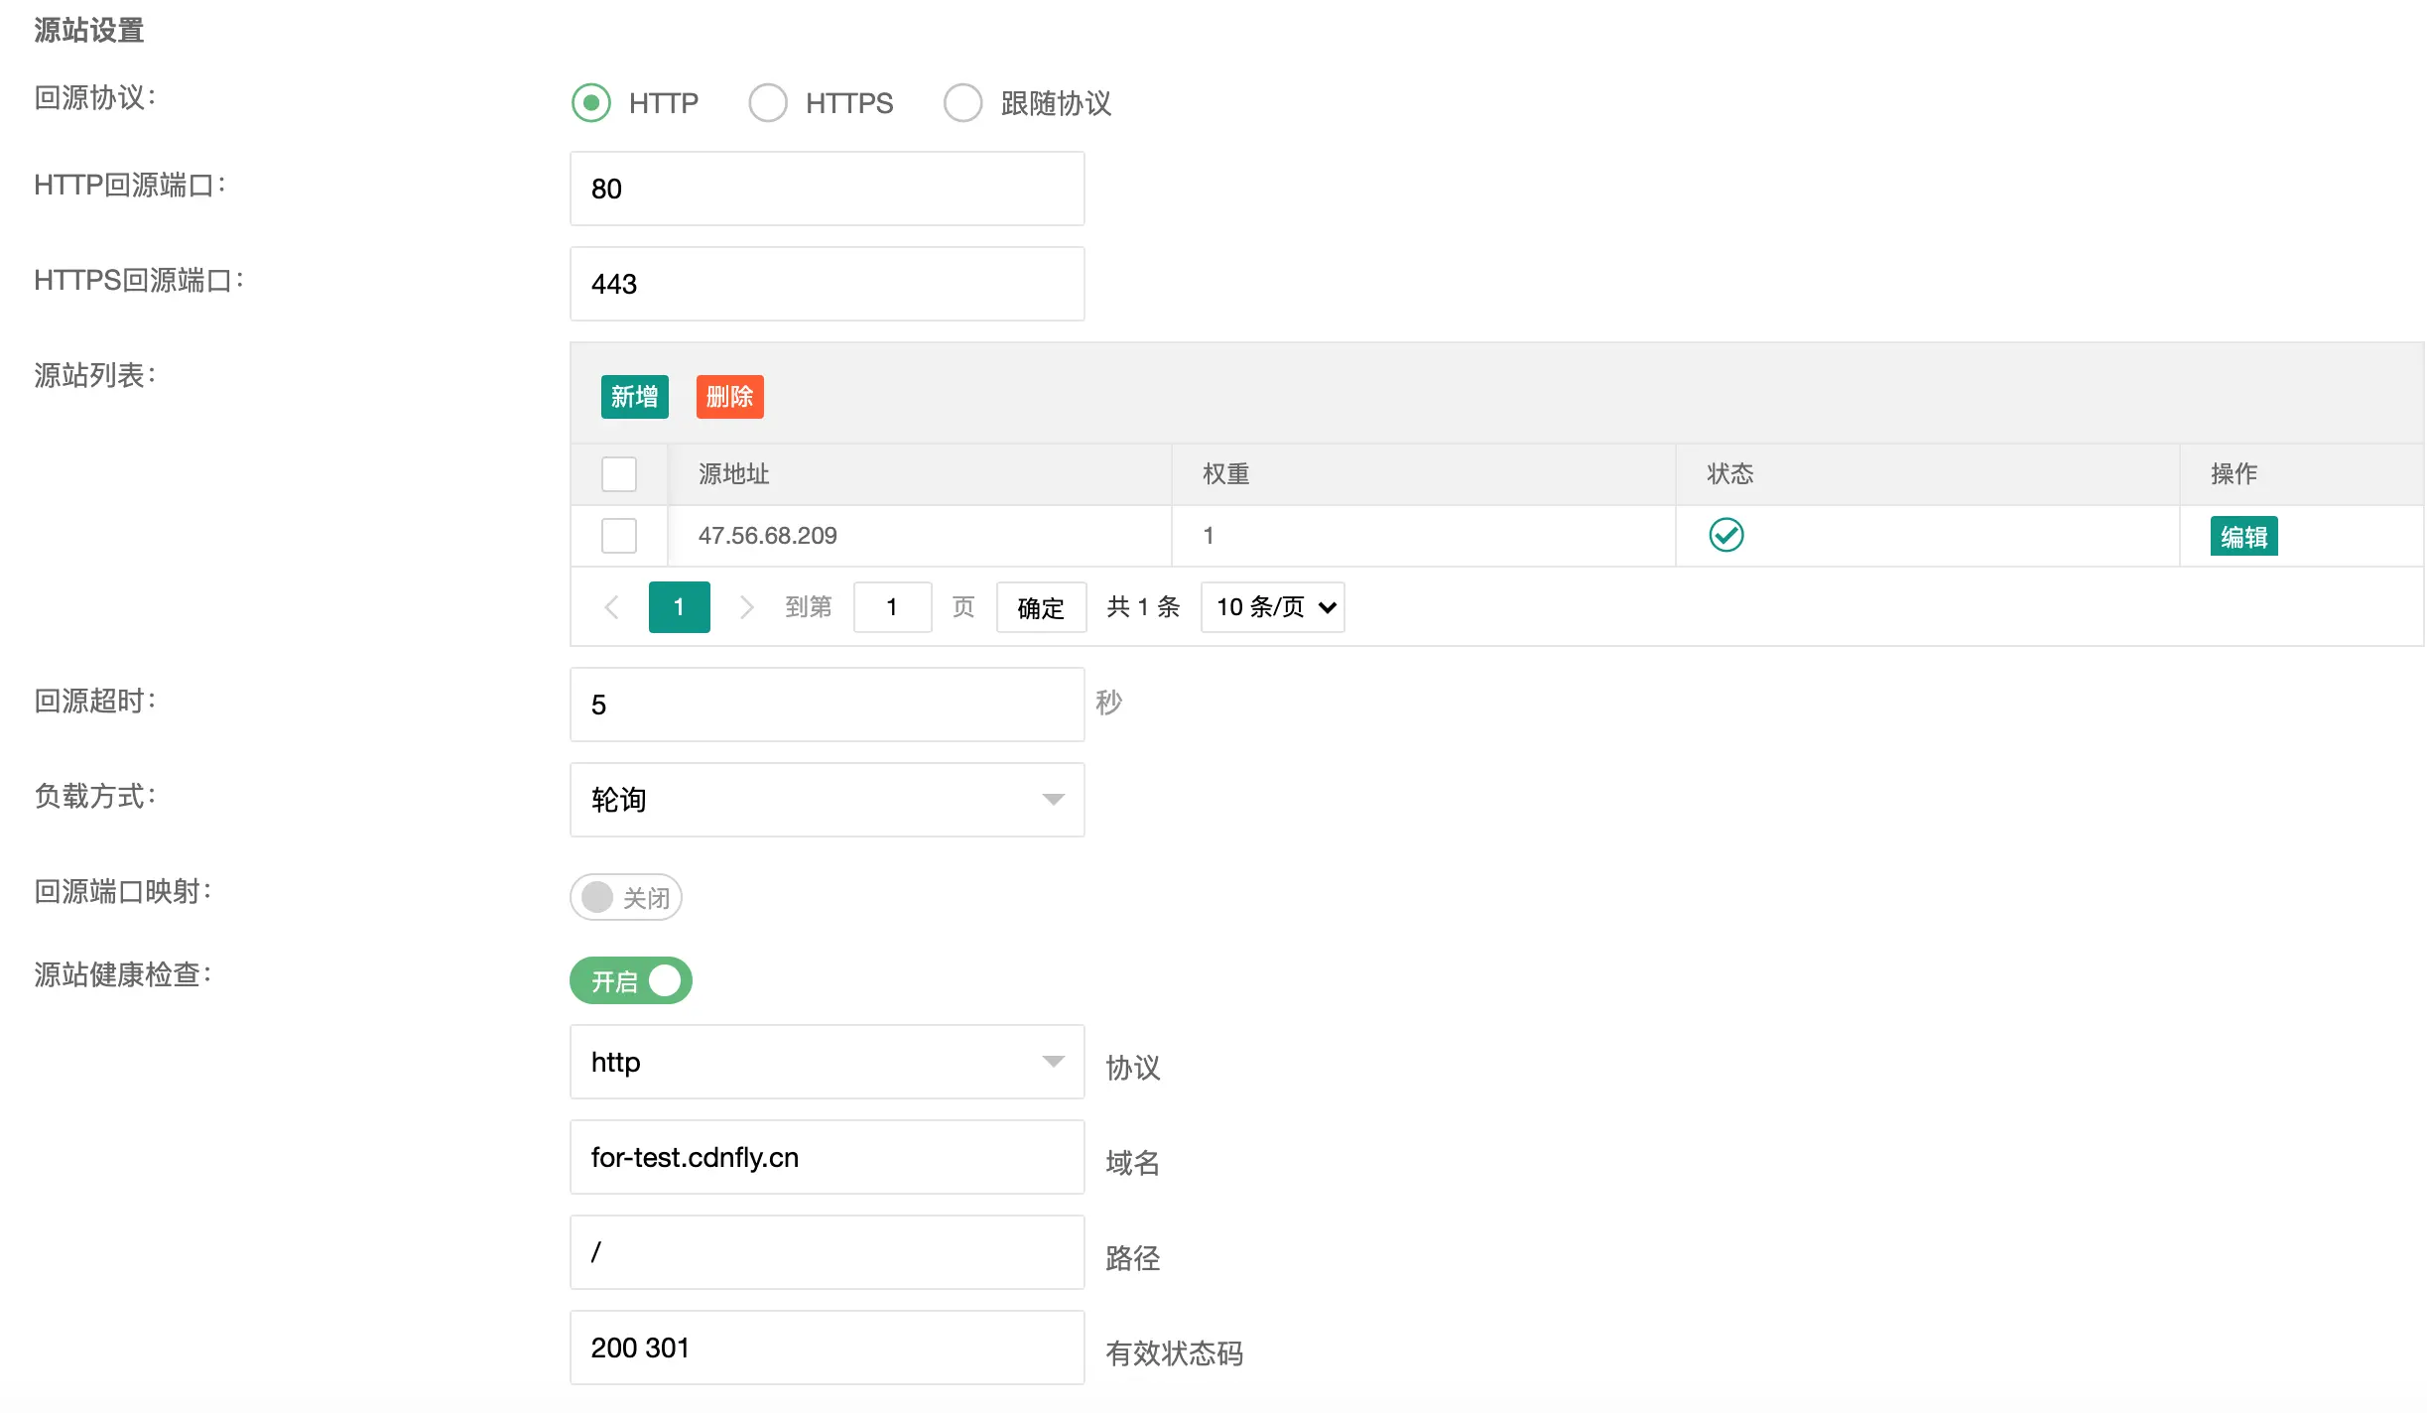
Task: Select the HTTP radio button
Action: point(591,102)
